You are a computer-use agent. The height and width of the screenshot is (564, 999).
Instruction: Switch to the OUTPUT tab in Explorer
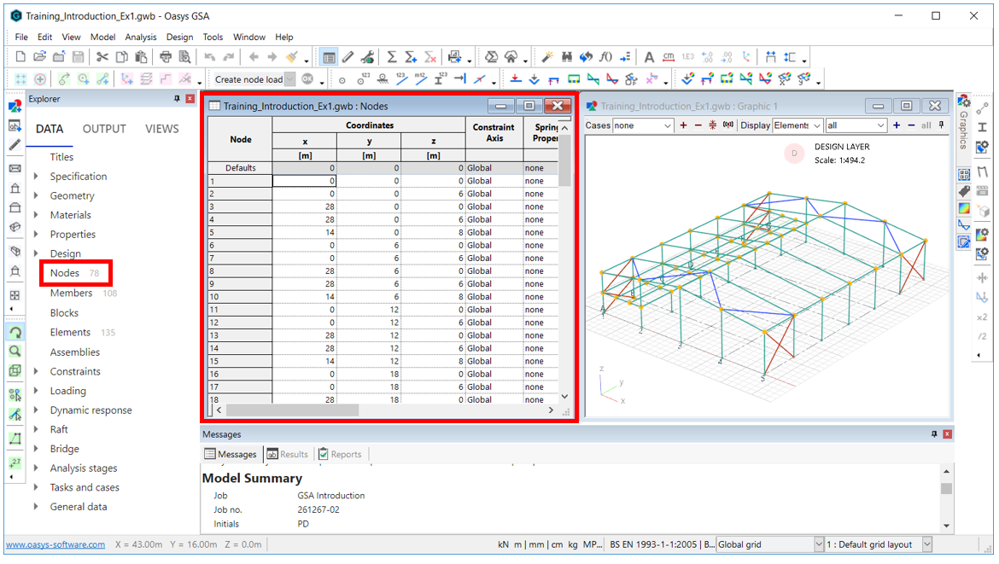[x=104, y=129]
